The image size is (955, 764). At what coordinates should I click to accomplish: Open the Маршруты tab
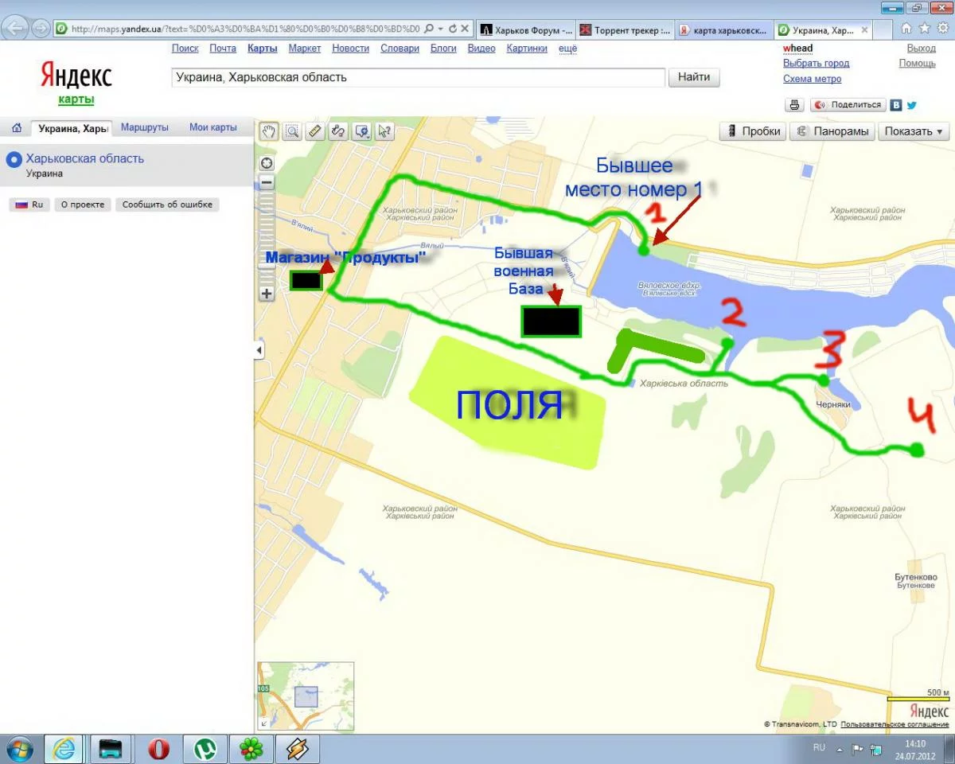tap(144, 127)
